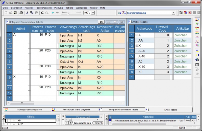Image resolution: width=202 pixels, height=131 pixels.
Task: Click the green back navigation arrow
Action: 53,13
